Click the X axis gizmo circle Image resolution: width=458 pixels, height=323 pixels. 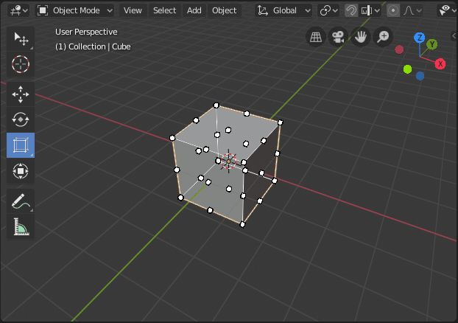tap(440, 64)
